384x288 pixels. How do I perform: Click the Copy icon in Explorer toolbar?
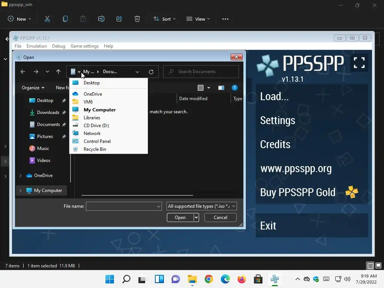pos(65,19)
